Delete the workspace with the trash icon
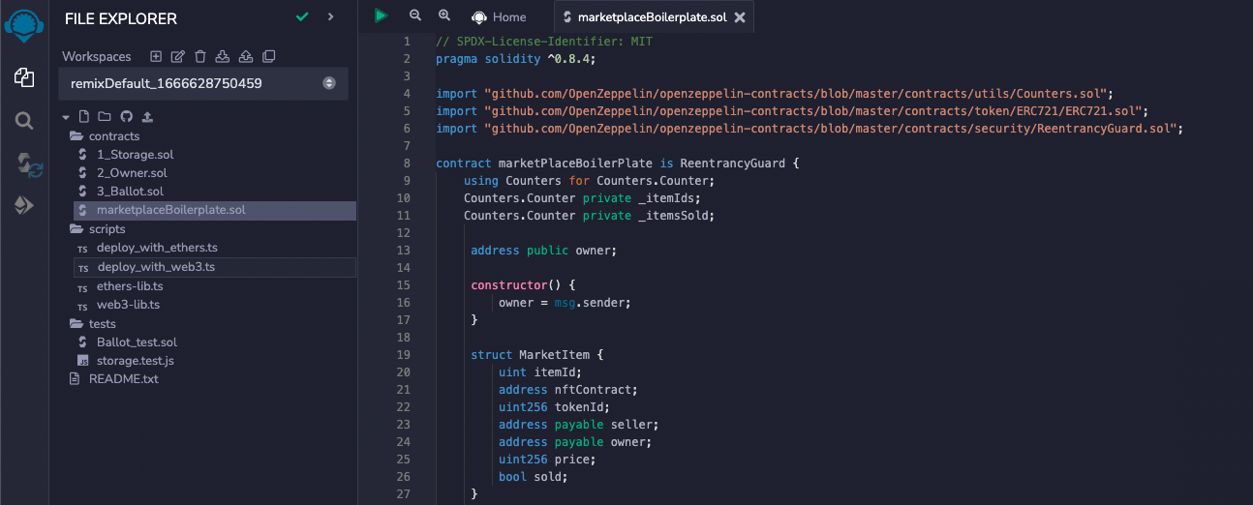 click(200, 57)
